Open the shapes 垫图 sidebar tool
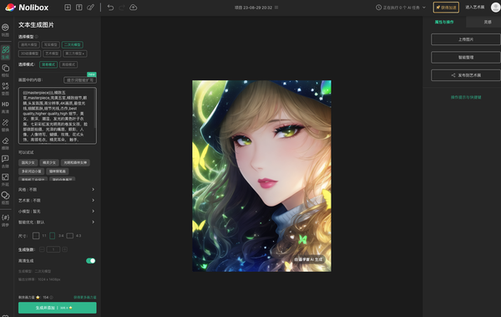Screen dimensions: 501x317 pyautogui.click(x=6, y=89)
